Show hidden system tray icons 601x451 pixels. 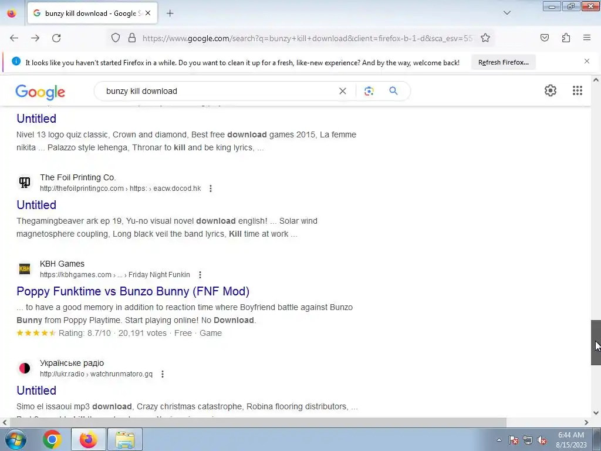(x=499, y=440)
